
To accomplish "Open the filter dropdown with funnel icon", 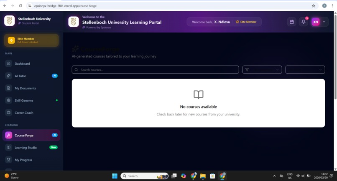I will (262, 70).
